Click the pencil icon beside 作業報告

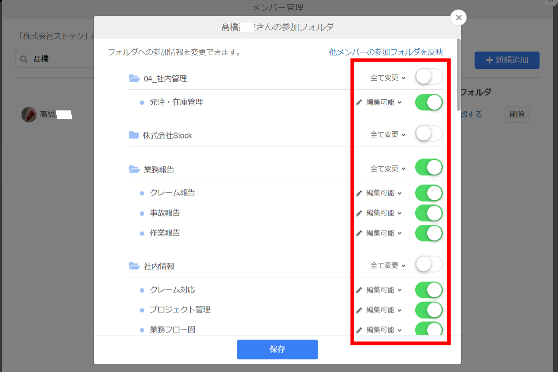(x=358, y=233)
